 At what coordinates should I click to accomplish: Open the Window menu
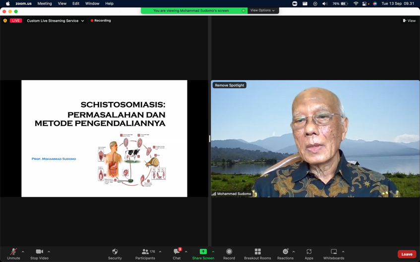(x=92, y=3)
